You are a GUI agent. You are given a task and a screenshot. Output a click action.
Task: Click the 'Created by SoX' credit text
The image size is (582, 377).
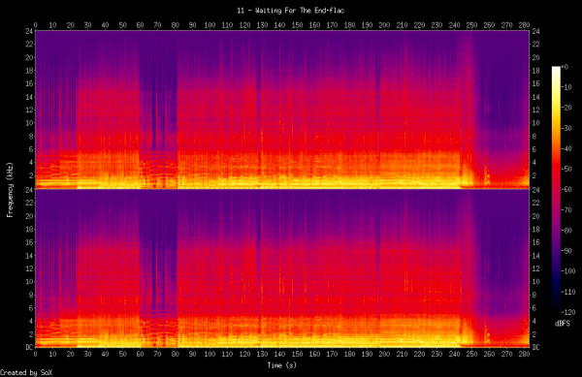[x=26, y=372]
